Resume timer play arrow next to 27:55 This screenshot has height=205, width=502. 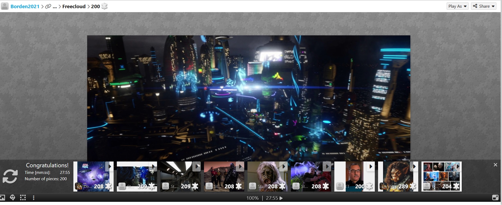point(281,198)
